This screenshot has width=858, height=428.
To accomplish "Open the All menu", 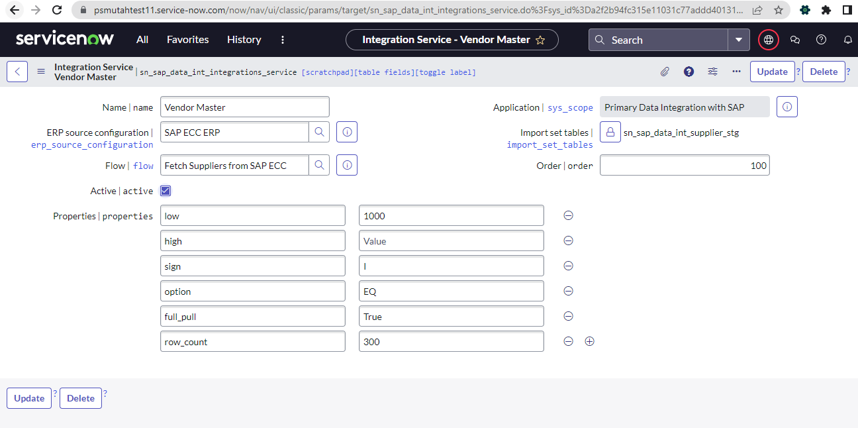I will [x=142, y=40].
